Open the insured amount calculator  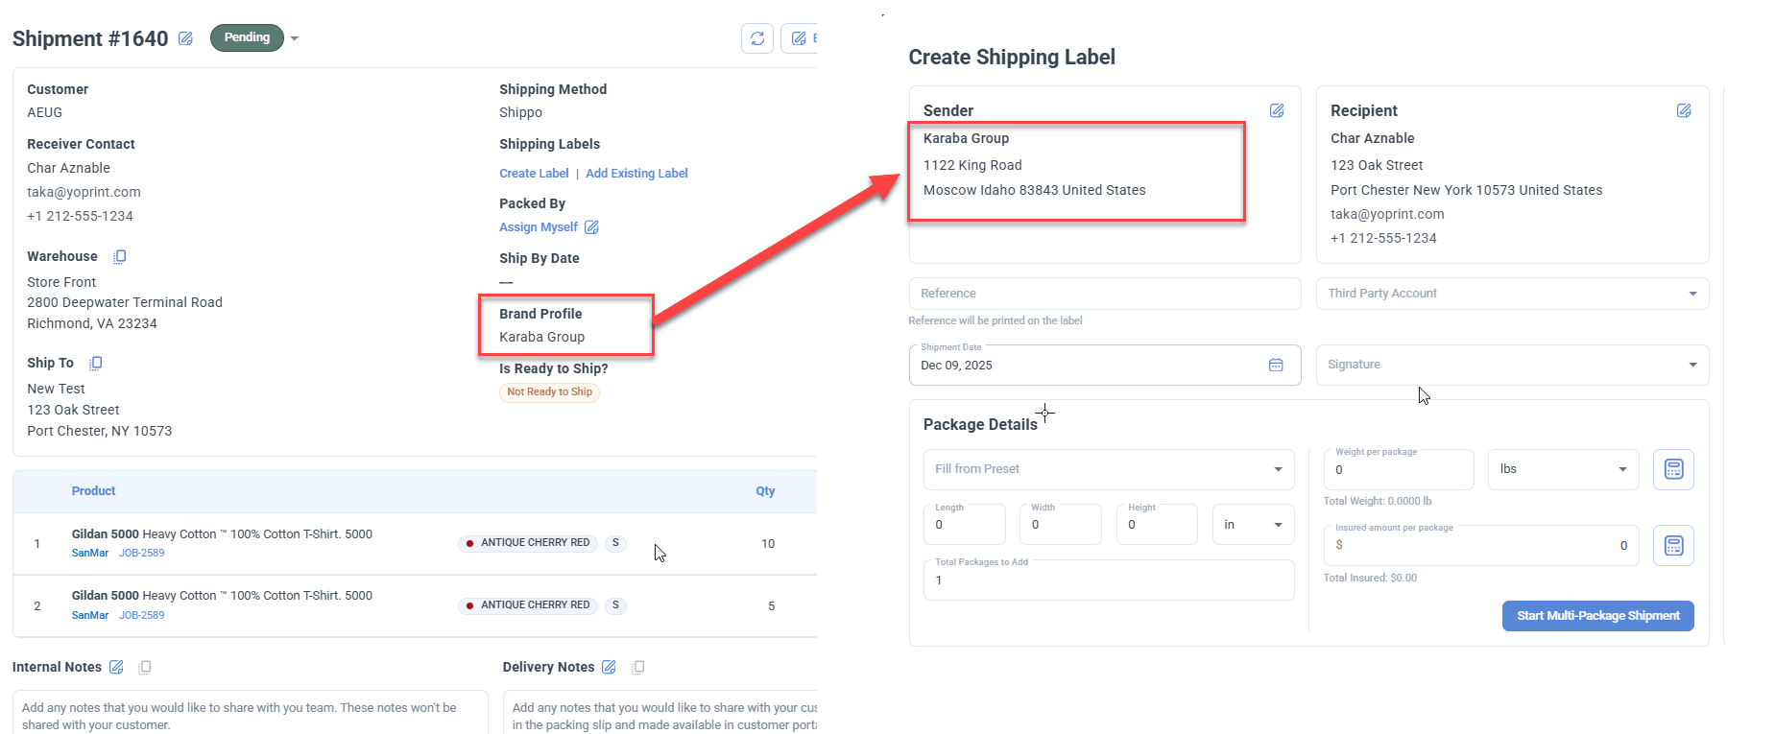(1673, 545)
